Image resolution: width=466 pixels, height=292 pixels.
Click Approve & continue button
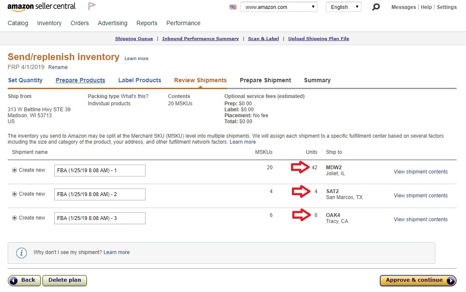tap(418, 280)
